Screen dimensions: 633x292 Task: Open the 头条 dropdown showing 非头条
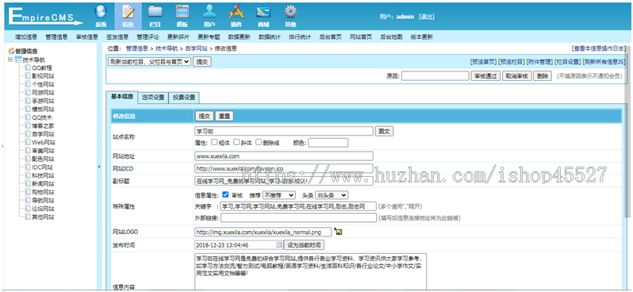pos(331,195)
